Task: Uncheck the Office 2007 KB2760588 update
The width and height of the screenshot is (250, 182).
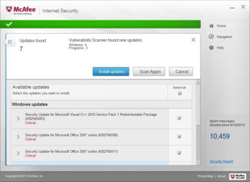Action: tap(179, 137)
